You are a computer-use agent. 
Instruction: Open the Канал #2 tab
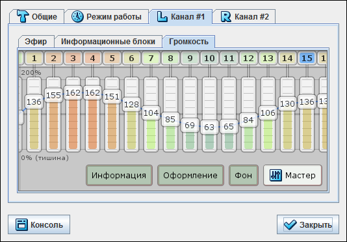point(244,17)
